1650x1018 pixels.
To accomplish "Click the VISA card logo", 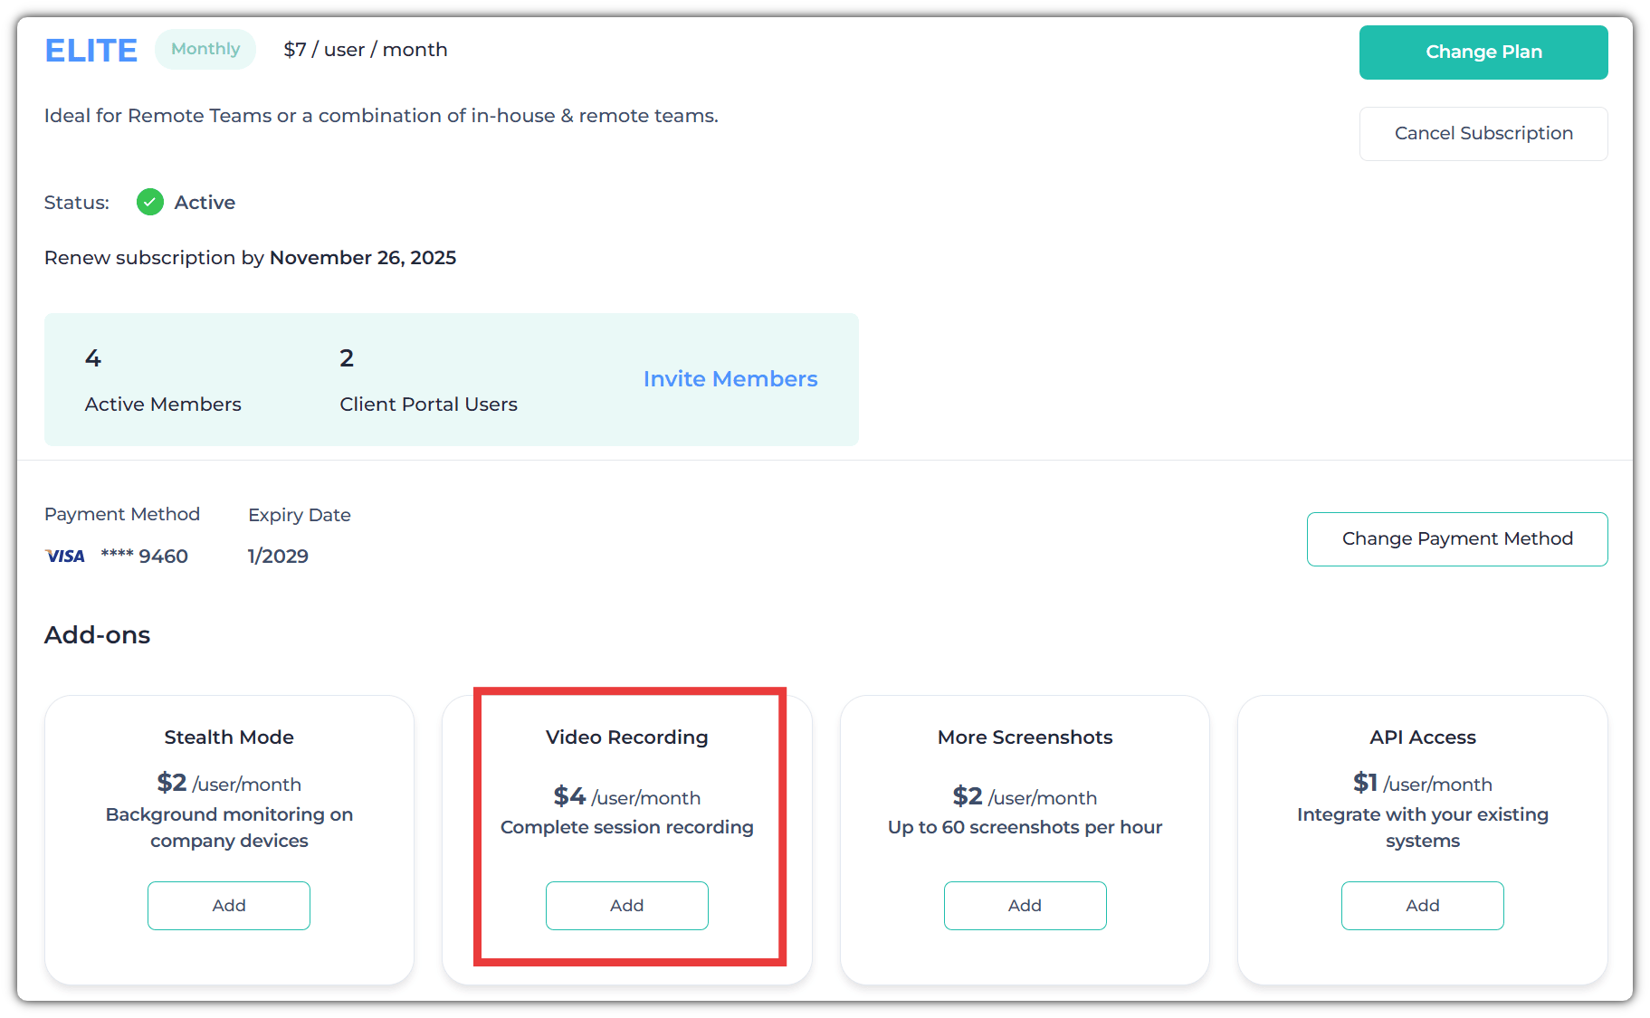I will pos(65,556).
